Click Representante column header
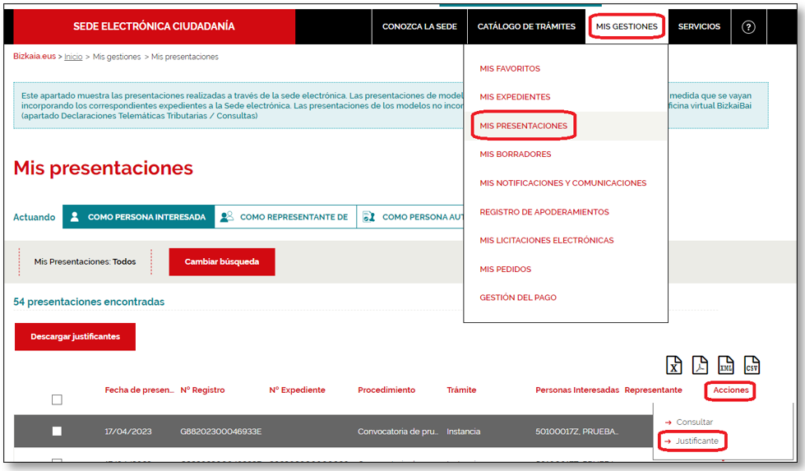 pos(653,390)
